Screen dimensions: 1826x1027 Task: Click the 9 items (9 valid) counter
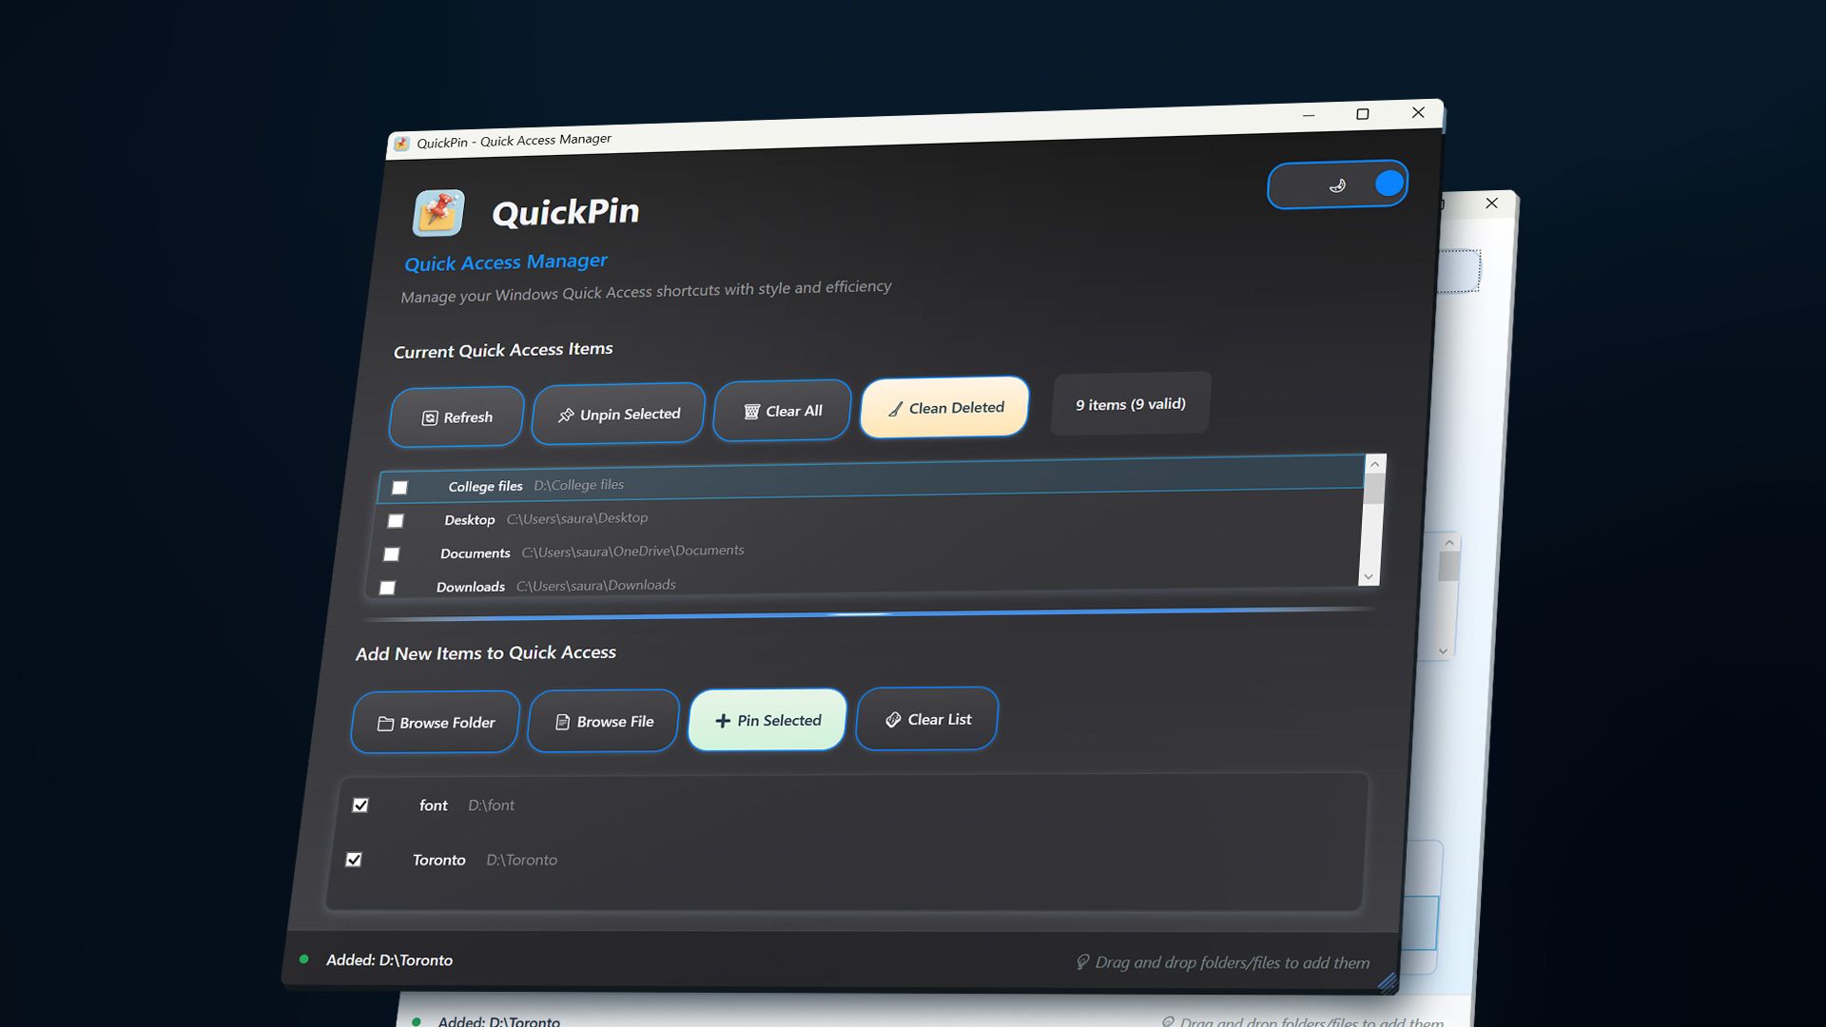tap(1130, 404)
